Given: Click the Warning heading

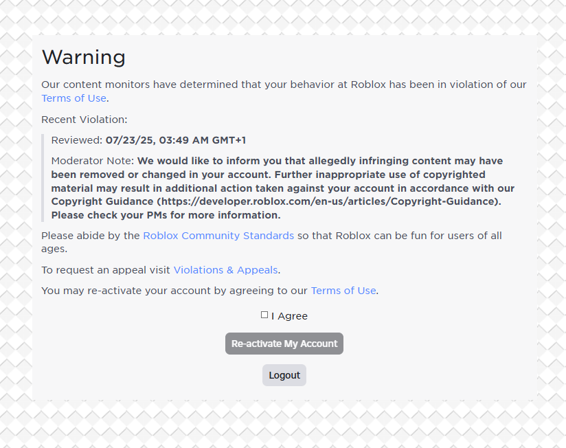Looking at the screenshot, I should point(84,57).
